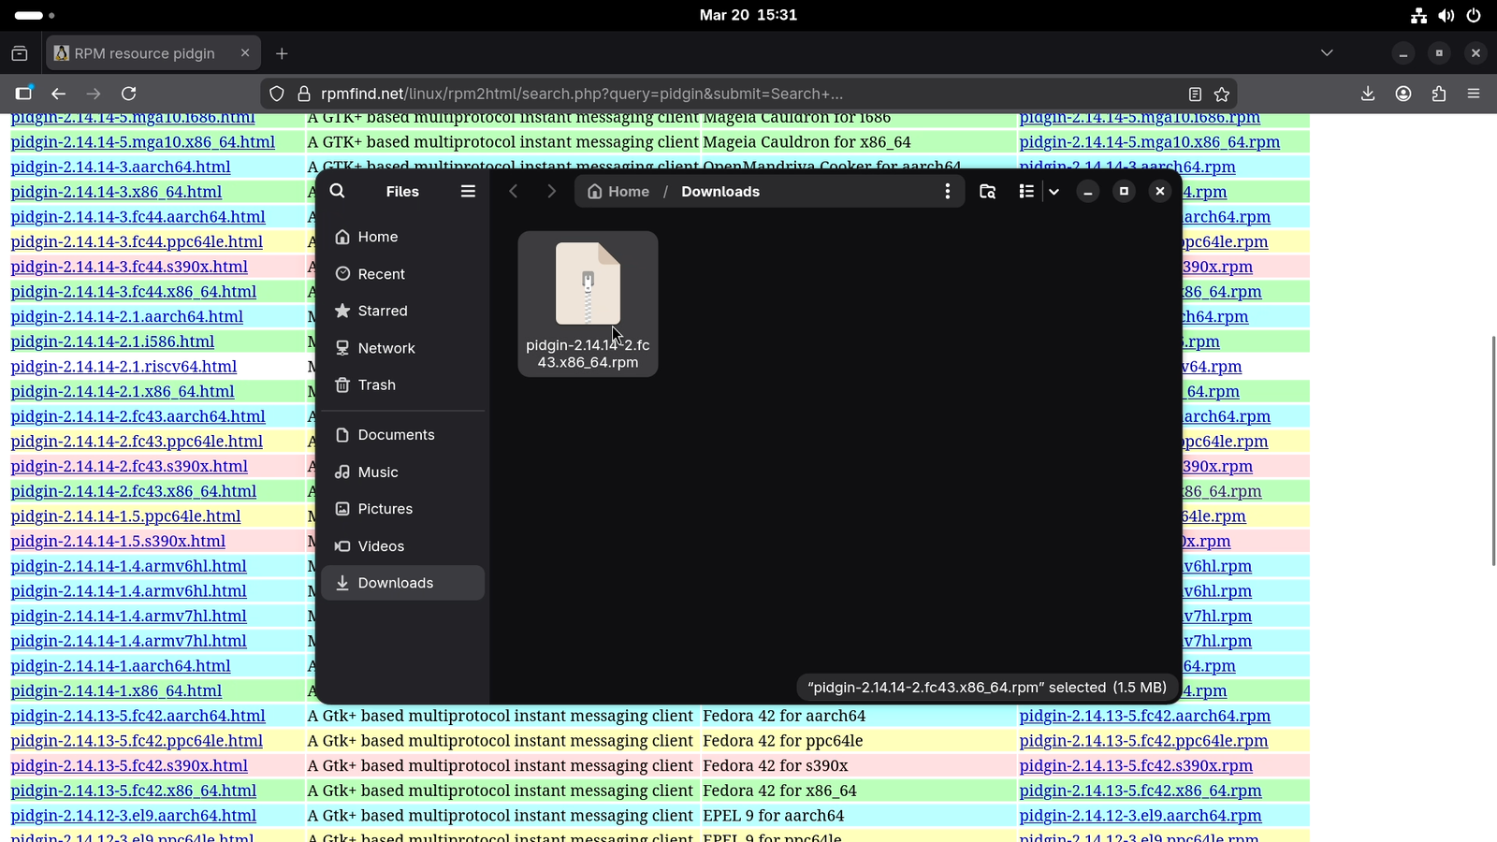Open search in the Files window
1497x842 pixels.
click(x=338, y=191)
